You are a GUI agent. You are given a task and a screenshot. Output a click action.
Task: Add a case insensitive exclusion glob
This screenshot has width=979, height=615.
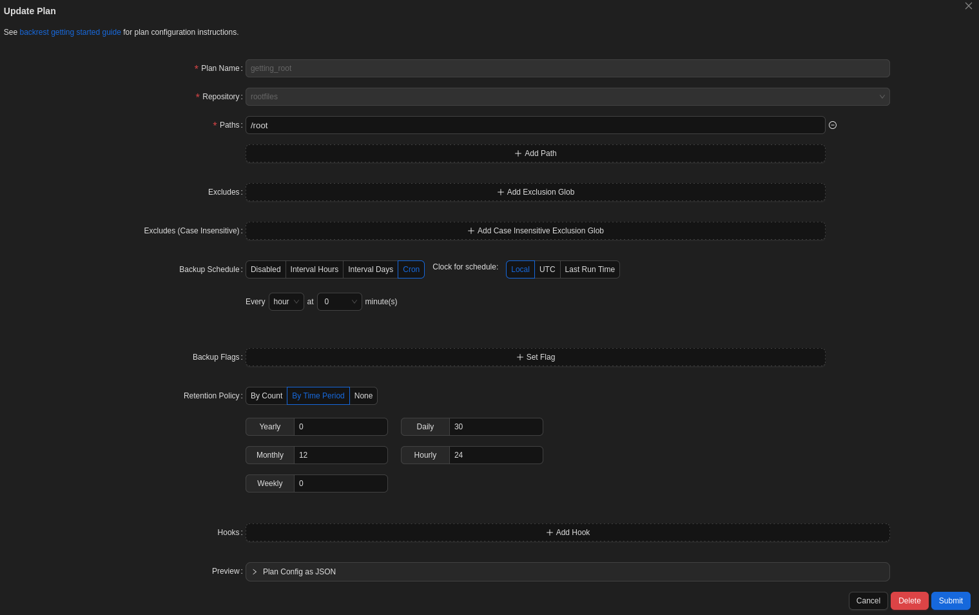pyautogui.click(x=535, y=231)
